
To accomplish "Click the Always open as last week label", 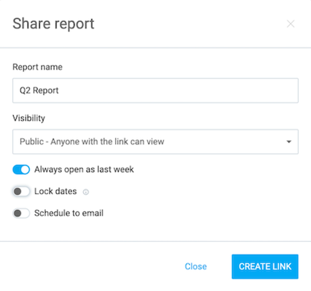I will click(x=84, y=170).
